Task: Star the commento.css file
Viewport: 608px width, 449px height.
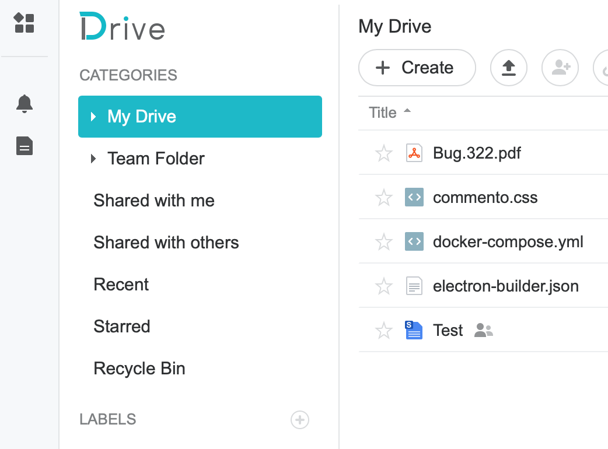Action: click(384, 198)
